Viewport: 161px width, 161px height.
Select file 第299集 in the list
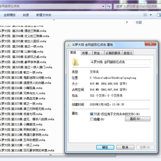pos(23,62)
